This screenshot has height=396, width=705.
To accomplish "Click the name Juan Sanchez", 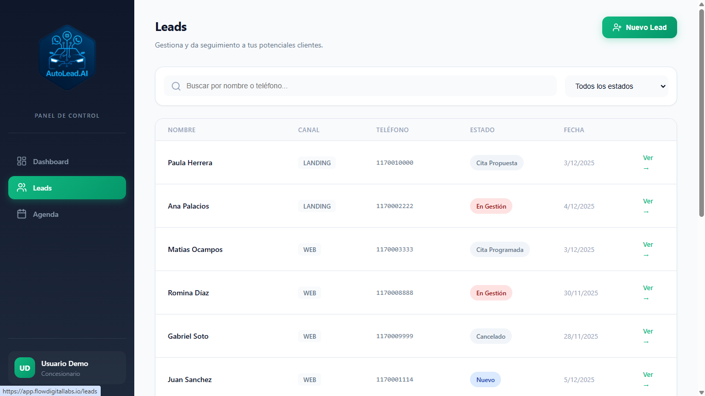I will click(190, 379).
